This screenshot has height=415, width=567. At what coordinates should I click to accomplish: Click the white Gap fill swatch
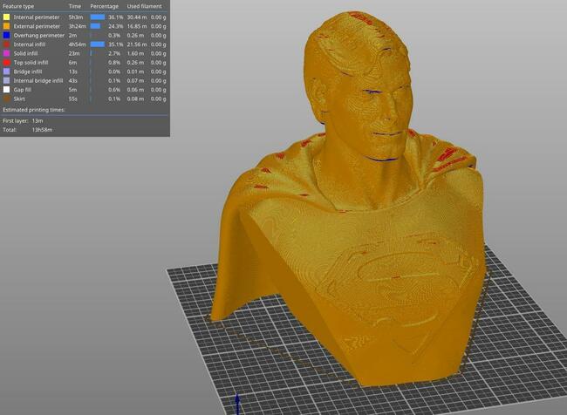[x=6, y=90]
